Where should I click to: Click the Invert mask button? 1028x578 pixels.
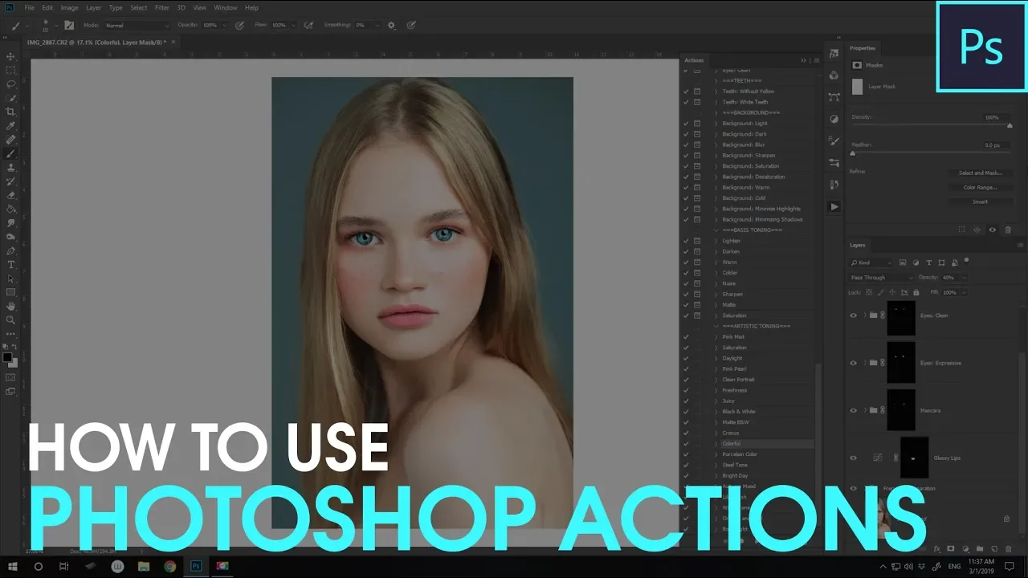[x=981, y=201]
